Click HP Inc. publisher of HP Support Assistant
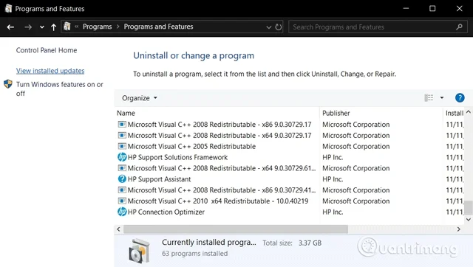The image size is (473, 267). pyautogui.click(x=333, y=179)
